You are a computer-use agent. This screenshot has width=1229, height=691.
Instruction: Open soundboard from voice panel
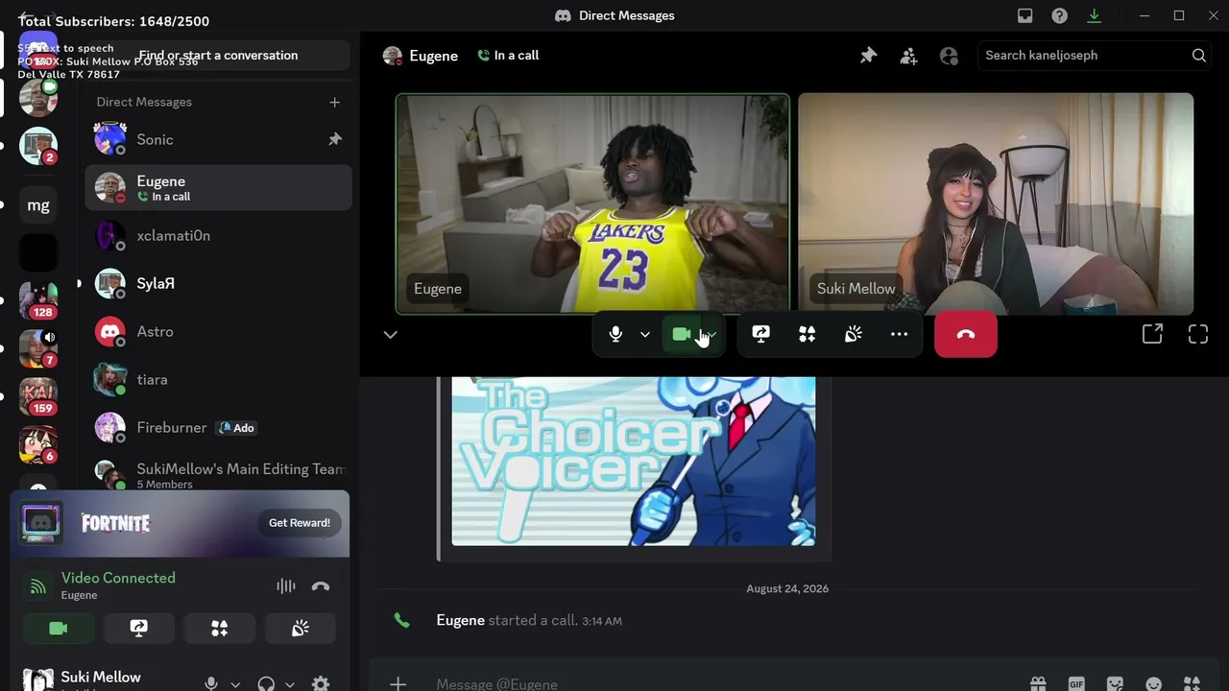(x=301, y=629)
